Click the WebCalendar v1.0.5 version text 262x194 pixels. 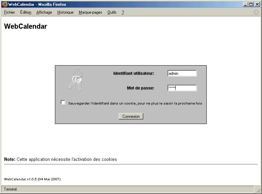[32, 179]
